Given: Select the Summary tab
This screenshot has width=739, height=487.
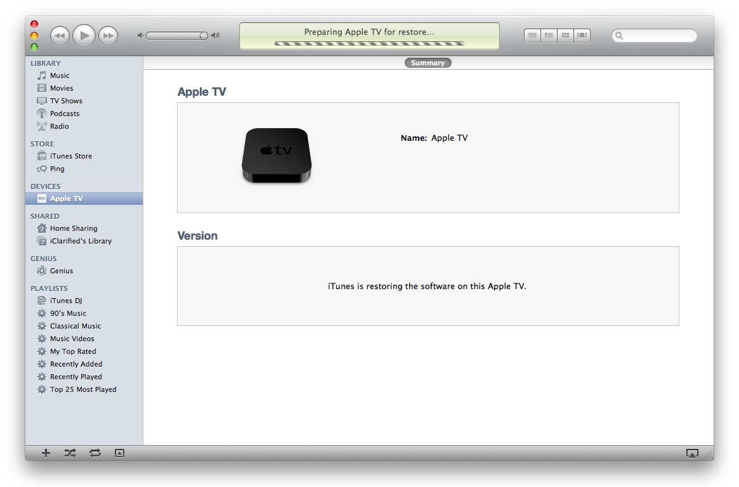Looking at the screenshot, I should coord(428,63).
